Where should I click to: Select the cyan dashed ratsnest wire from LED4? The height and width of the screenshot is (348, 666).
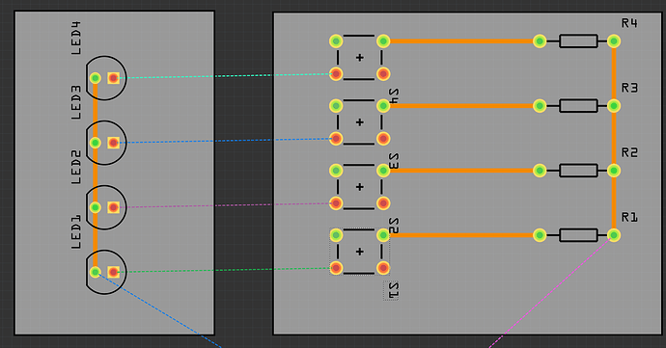point(225,76)
